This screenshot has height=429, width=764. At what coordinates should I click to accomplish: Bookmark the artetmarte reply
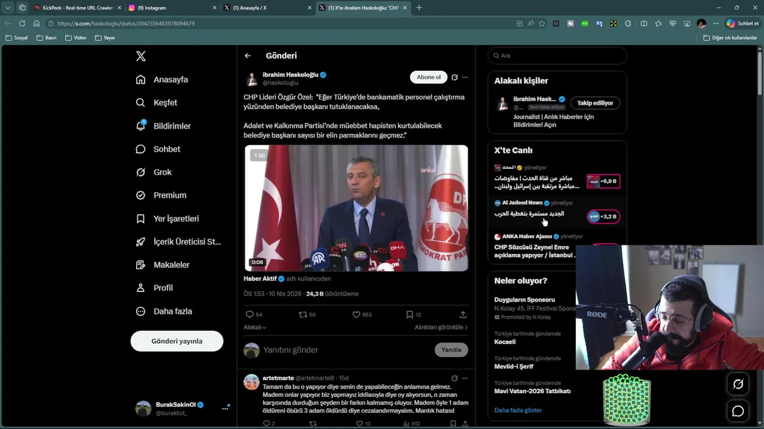point(453,424)
